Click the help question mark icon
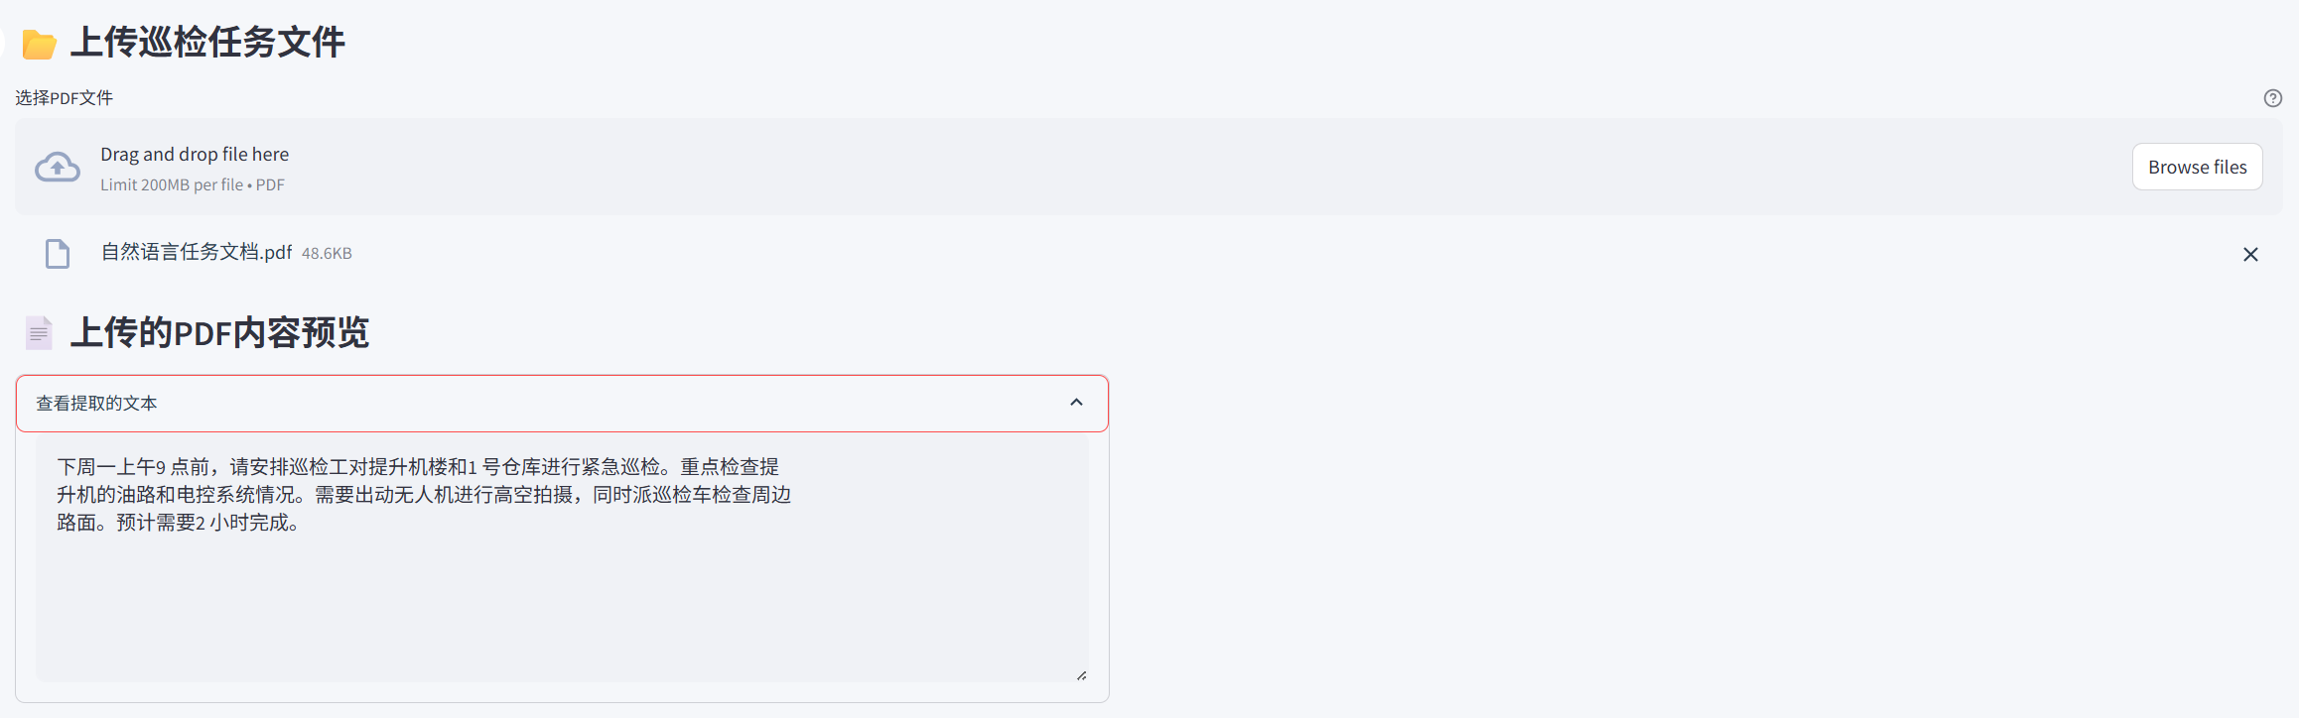The height and width of the screenshot is (718, 2299). 2272,98
